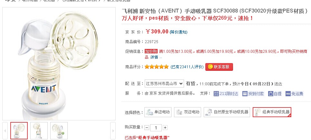Decrease purchase quantity with minus button
The image size is (311, 140).
tap(147, 127)
